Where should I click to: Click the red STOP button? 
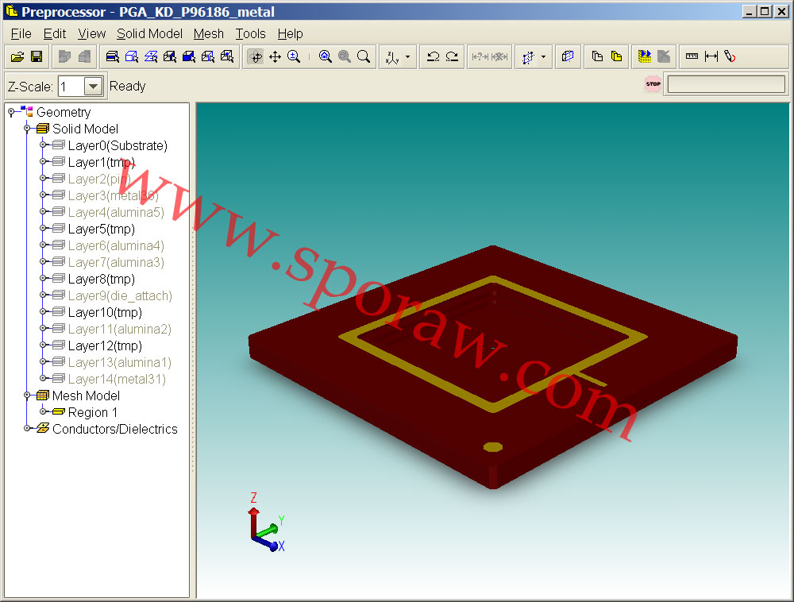[653, 84]
